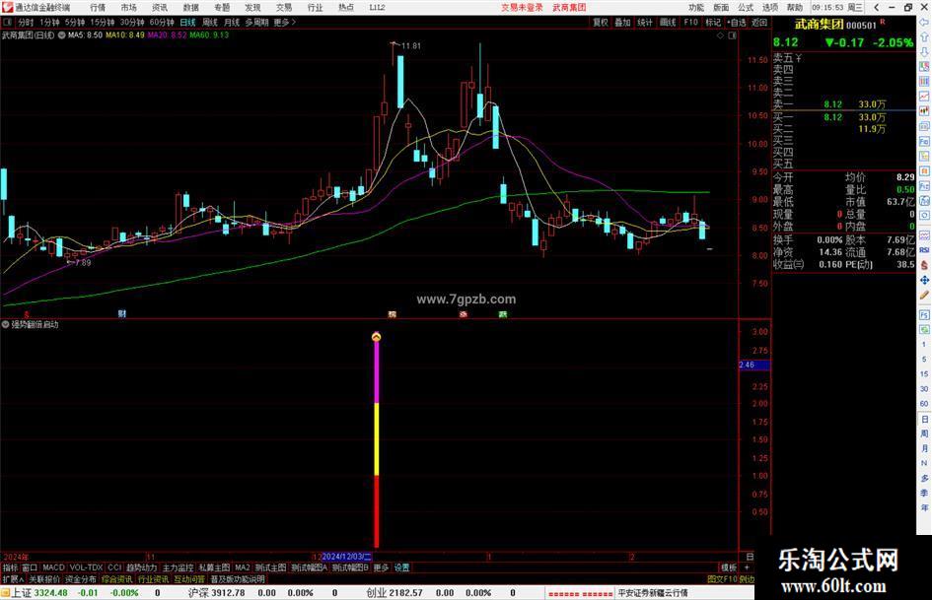This screenshot has width=932, height=600.
Task: Open the 关联报价 tab
Action: pyautogui.click(x=44, y=578)
